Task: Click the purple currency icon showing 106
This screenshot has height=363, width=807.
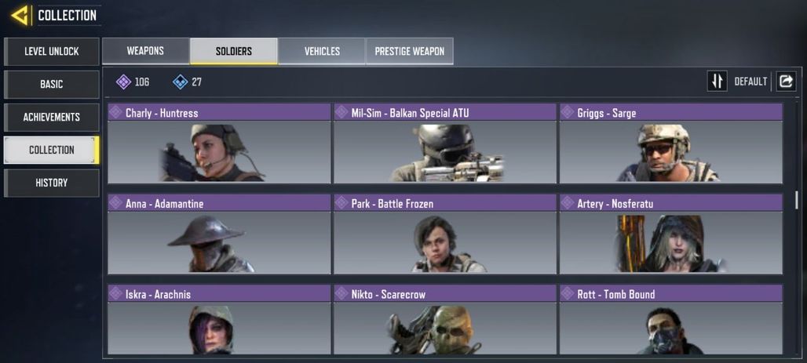Action: (x=123, y=82)
